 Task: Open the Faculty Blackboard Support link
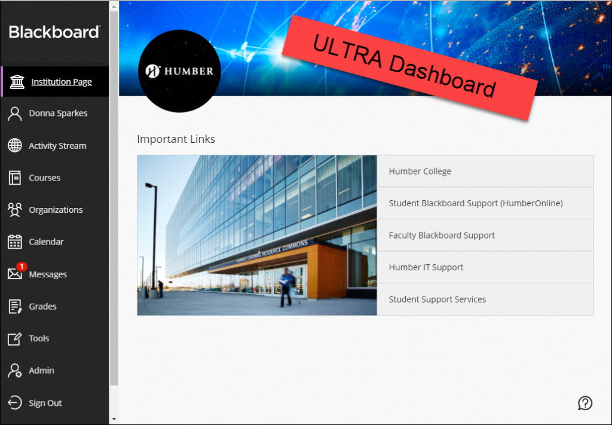[x=485, y=236]
